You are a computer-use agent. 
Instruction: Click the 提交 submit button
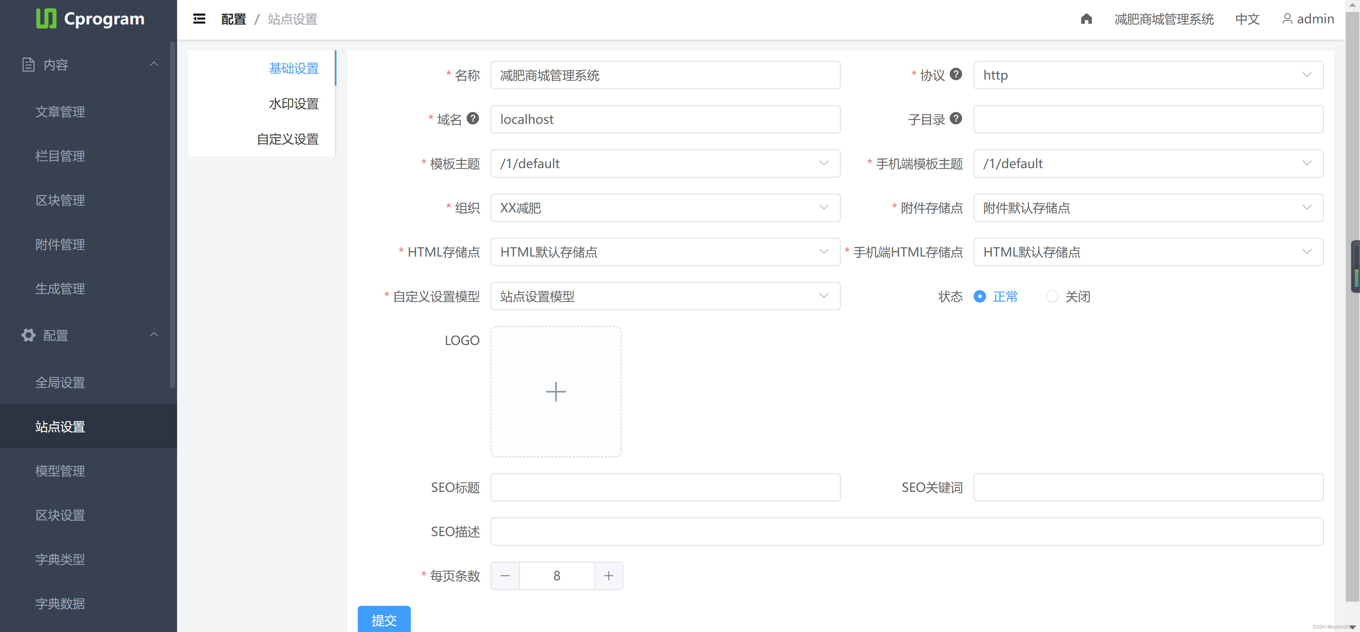click(x=384, y=619)
